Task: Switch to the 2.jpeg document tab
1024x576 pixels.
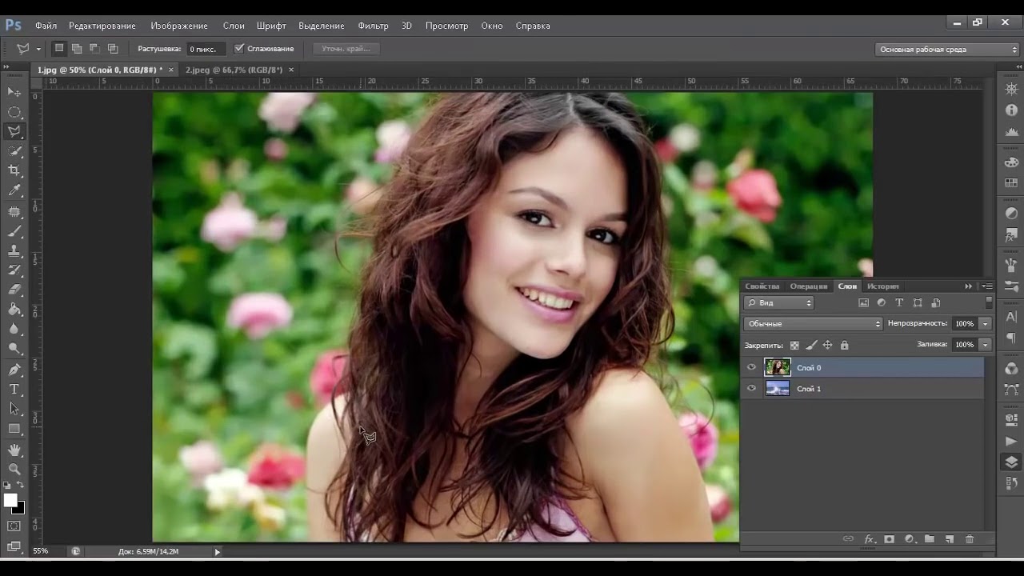Action: click(234, 70)
